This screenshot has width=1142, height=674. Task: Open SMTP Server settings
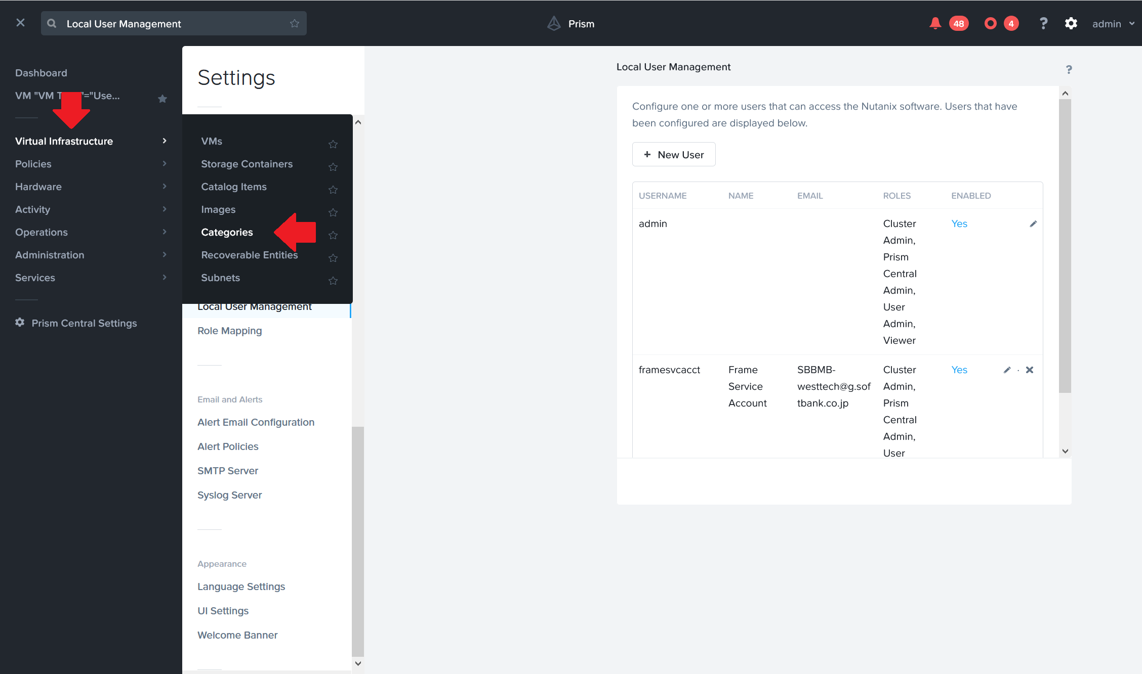(x=228, y=471)
